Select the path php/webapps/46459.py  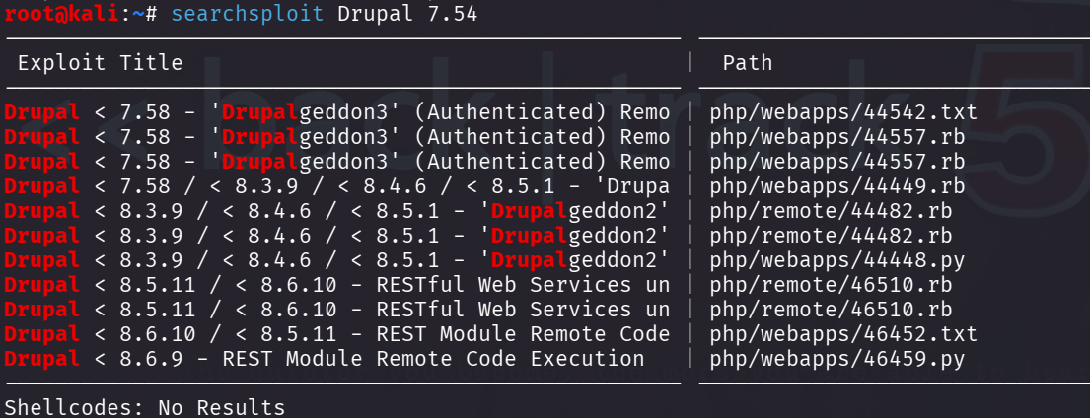836,360
